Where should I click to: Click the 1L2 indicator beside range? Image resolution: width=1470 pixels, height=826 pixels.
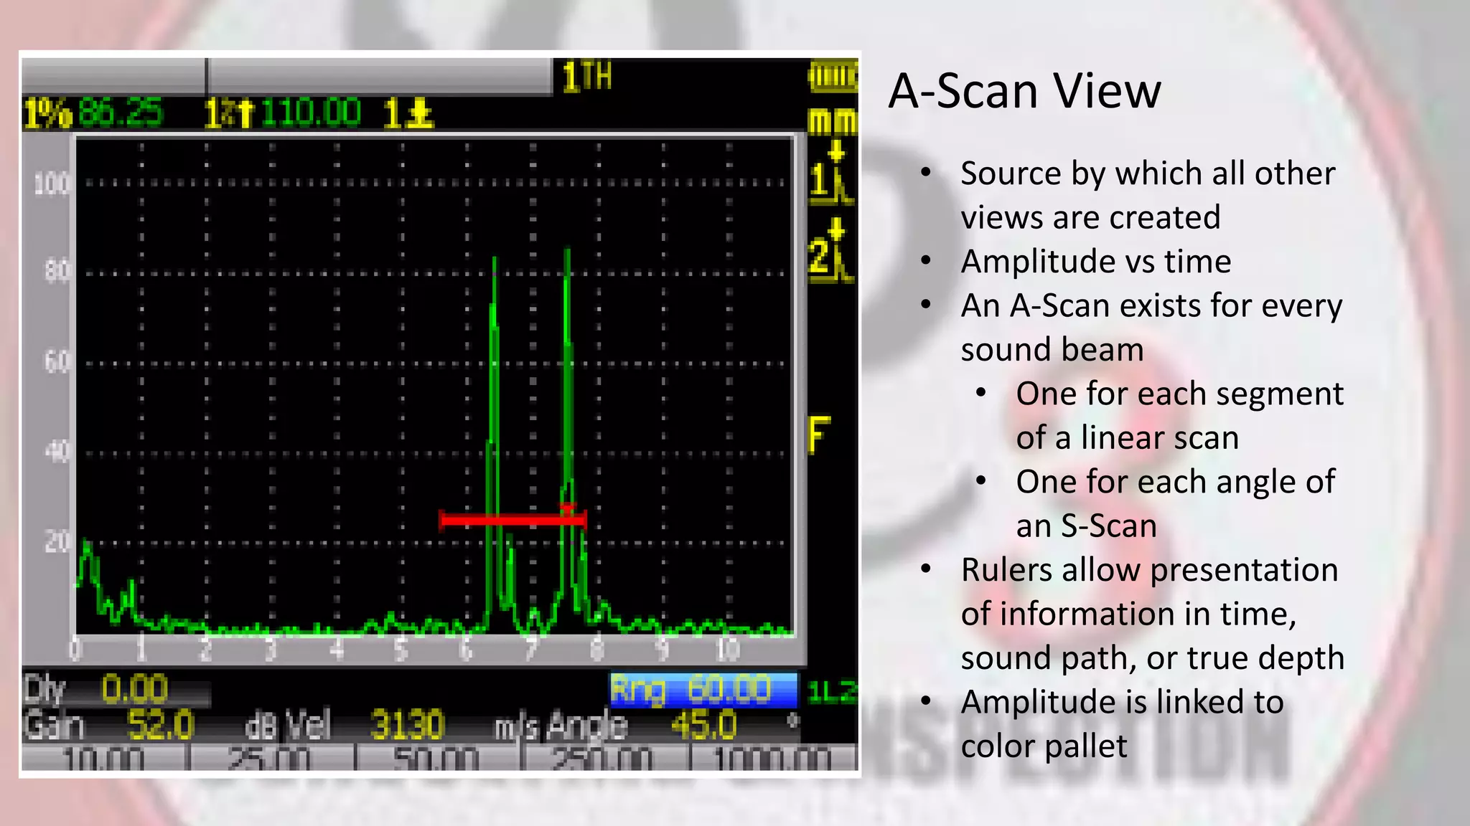[831, 692]
